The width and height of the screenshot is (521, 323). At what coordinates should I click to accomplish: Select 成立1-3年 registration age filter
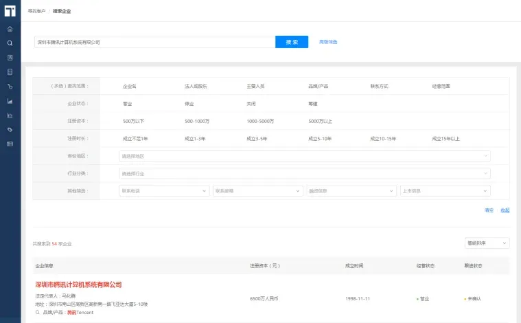pyautogui.click(x=195, y=139)
